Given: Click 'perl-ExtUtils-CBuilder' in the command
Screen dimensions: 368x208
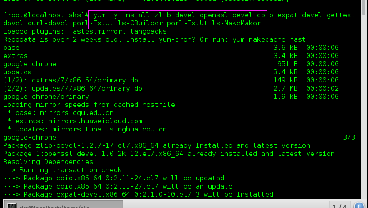Looking at the screenshot, I should [117, 23].
